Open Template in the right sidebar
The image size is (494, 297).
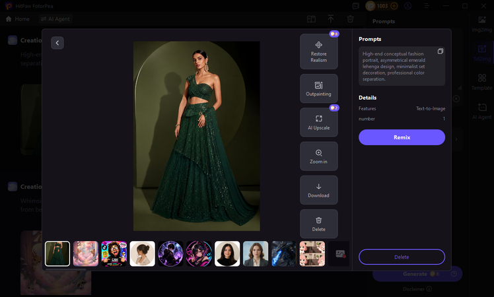(481, 82)
